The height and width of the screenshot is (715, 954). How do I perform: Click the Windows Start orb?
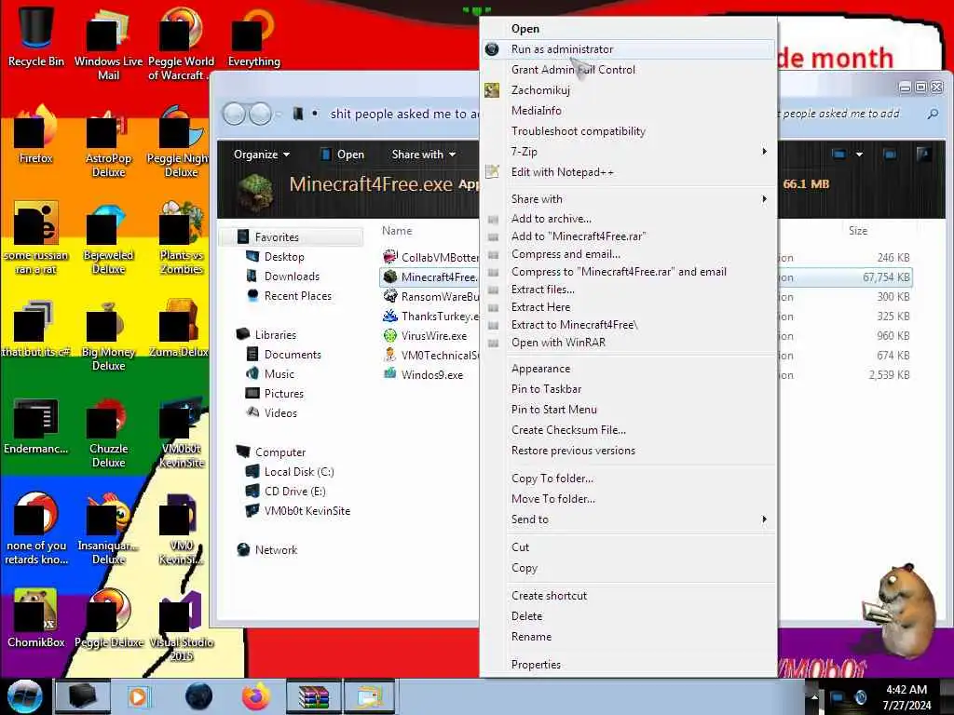tap(25, 696)
